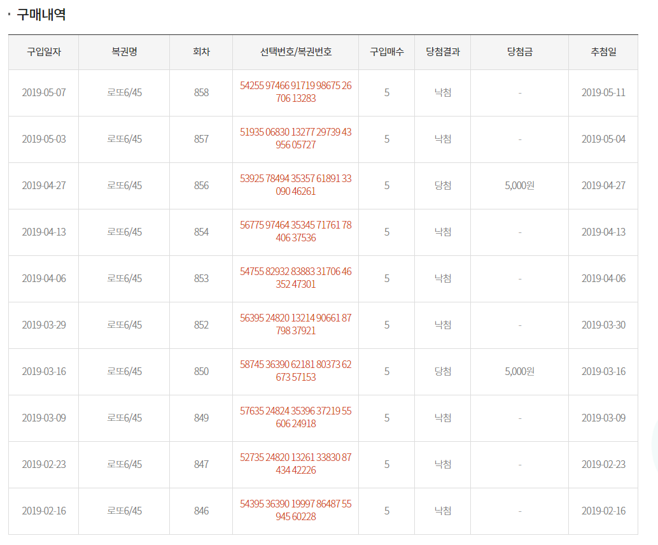The width and height of the screenshot is (658, 545).
Task: Open ticket numbers purchased on 2019-02-23
Action: point(295,464)
